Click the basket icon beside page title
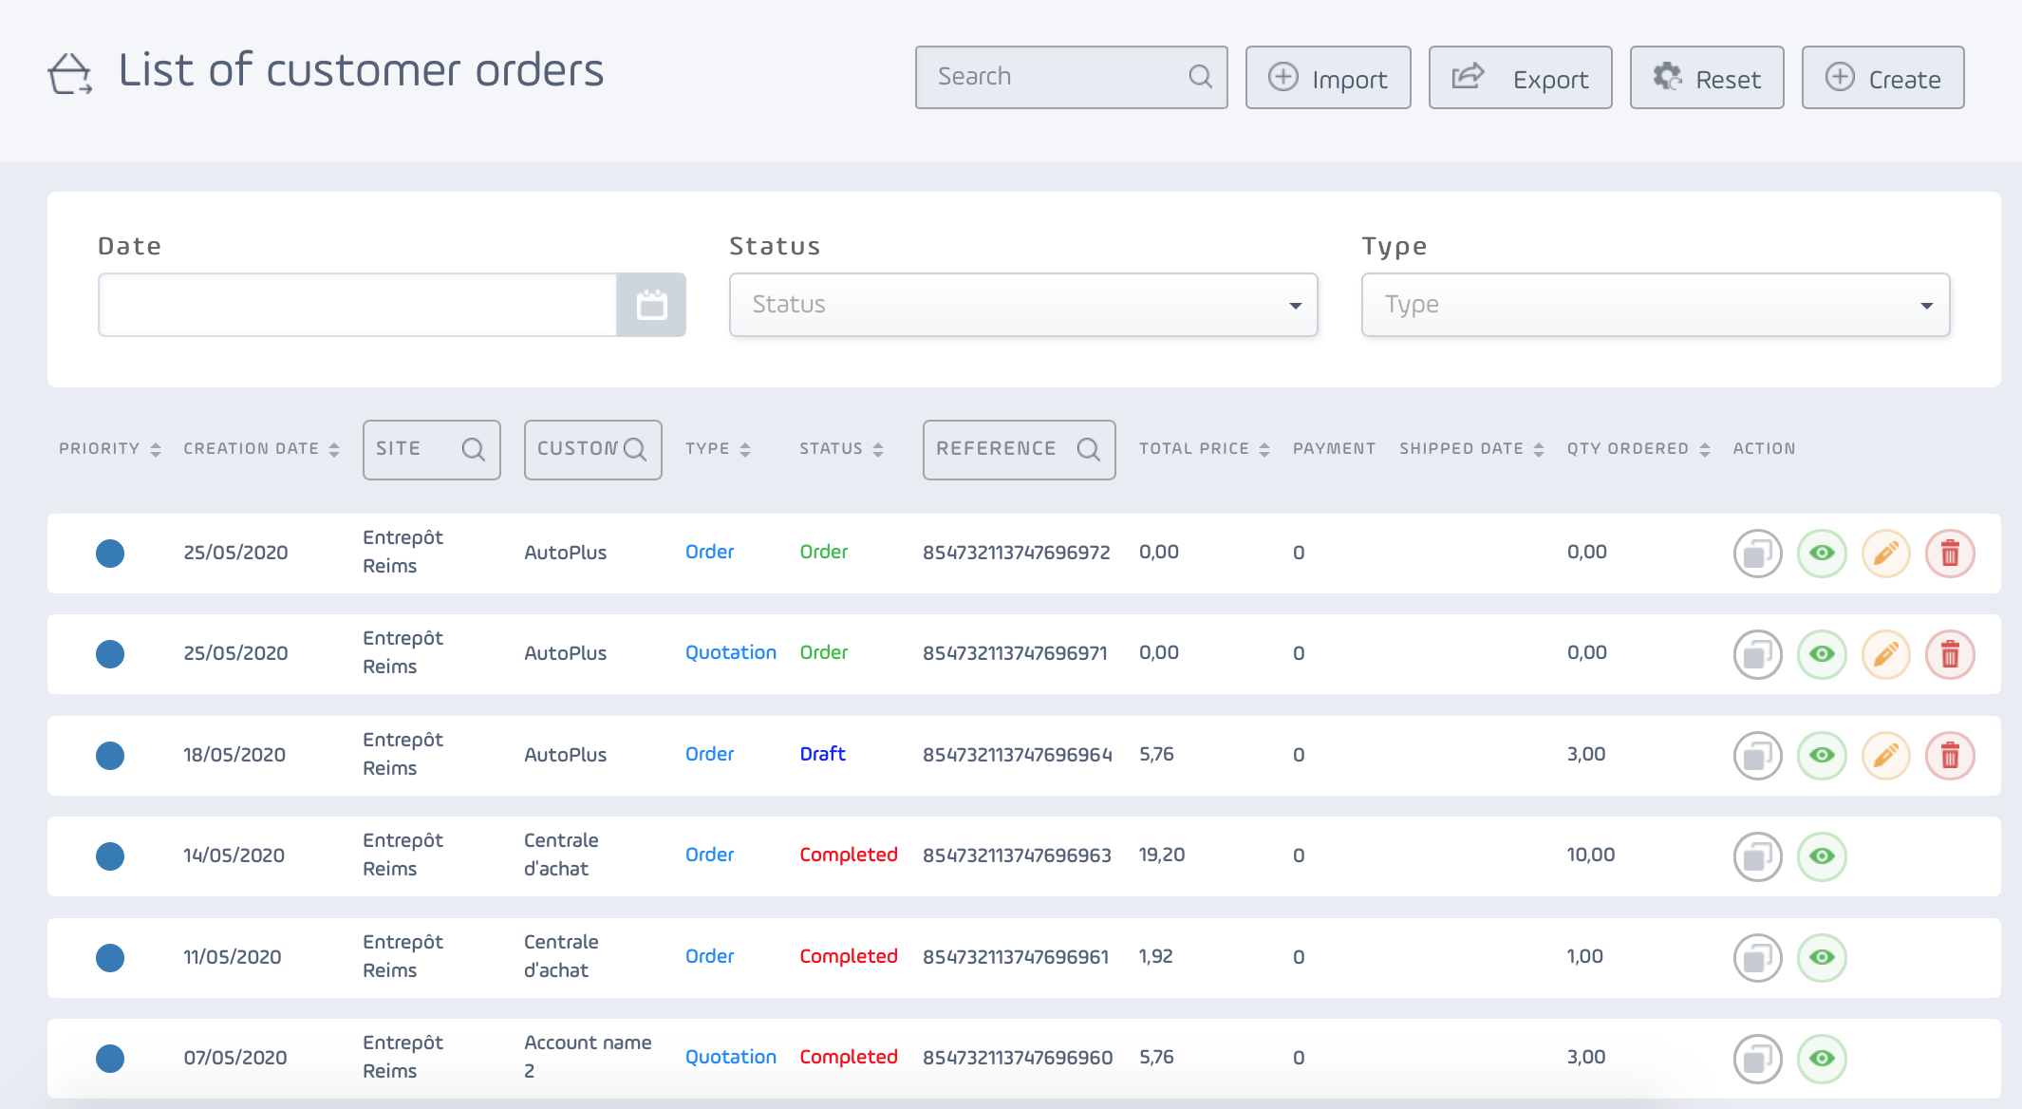2022x1109 pixels. tap(70, 74)
